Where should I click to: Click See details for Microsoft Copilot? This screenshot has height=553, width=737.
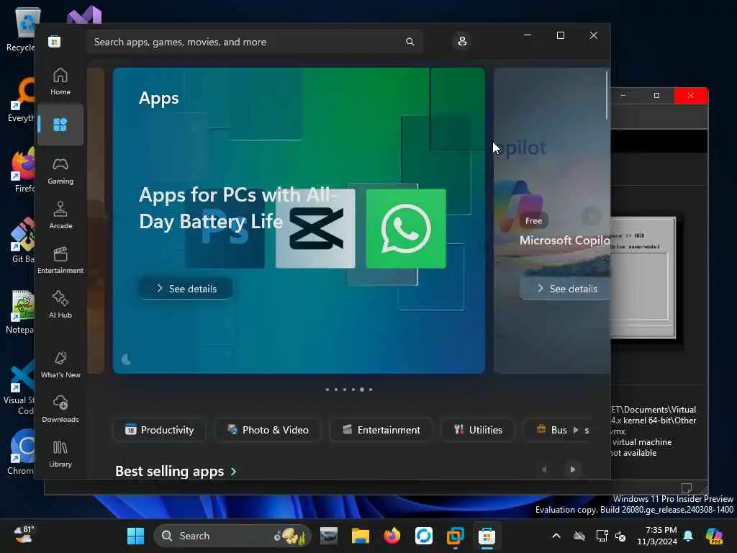566,289
